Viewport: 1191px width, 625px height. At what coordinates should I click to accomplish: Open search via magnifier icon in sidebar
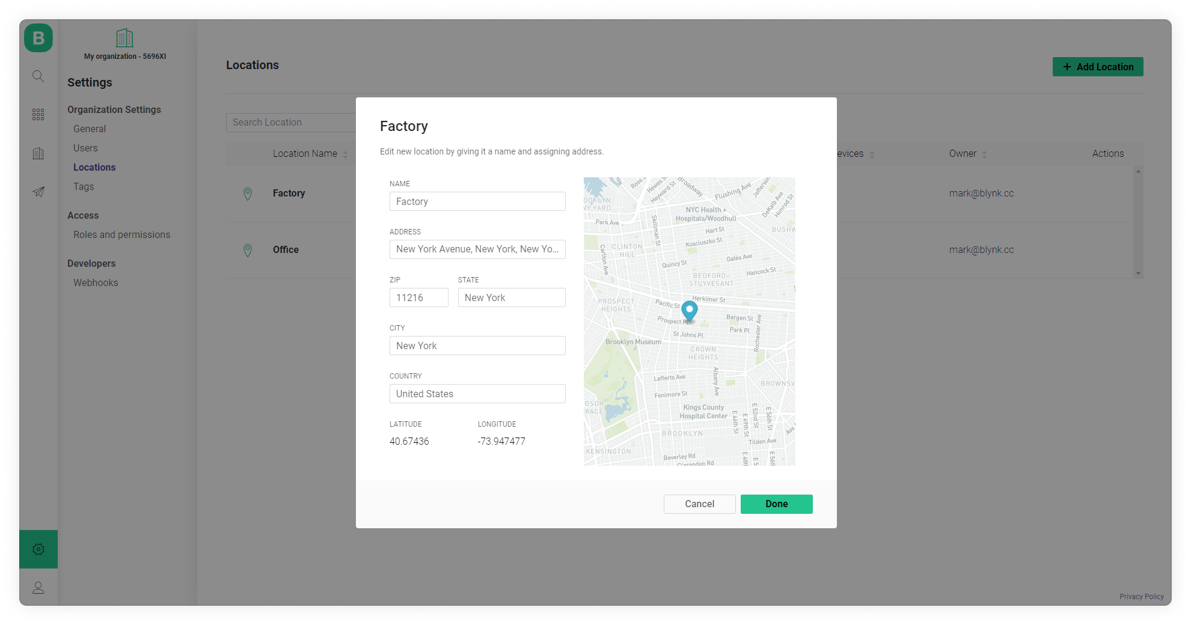click(x=38, y=76)
